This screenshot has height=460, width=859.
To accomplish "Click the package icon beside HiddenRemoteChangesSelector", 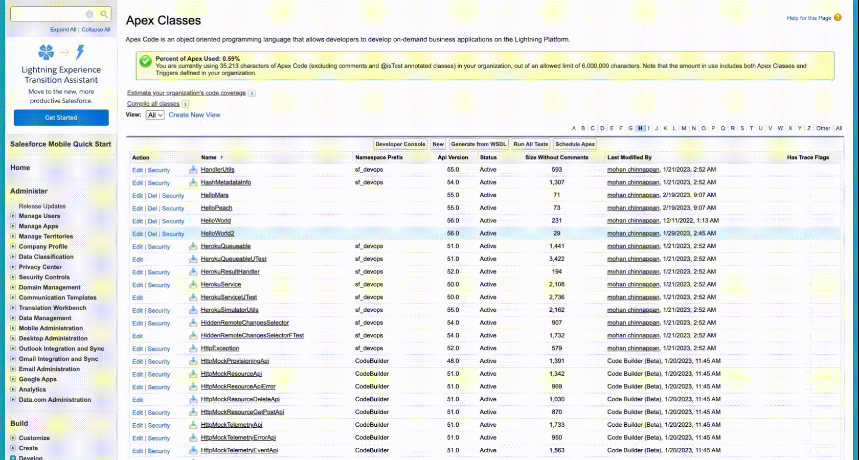I will click(193, 323).
